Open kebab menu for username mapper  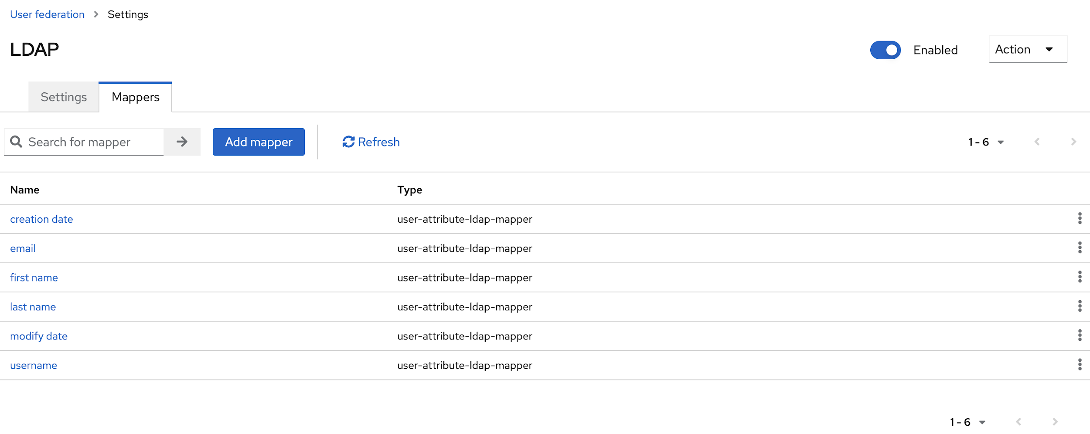pyautogui.click(x=1080, y=364)
